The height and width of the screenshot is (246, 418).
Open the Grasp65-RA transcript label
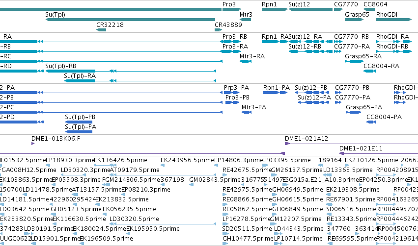pyautogui.click(x=363, y=56)
